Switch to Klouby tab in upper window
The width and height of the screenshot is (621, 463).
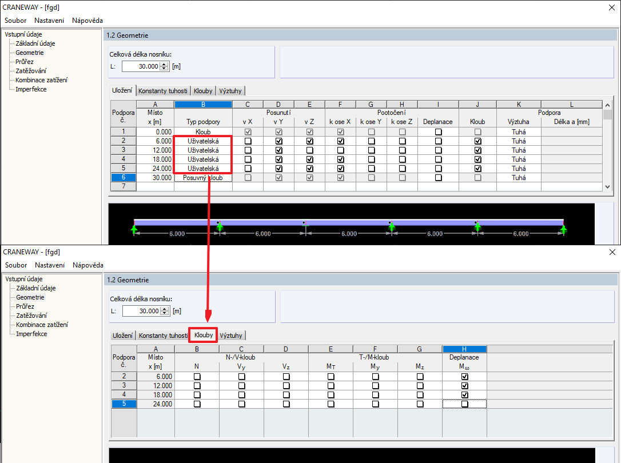pyautogui.click(x=203, y=91)
